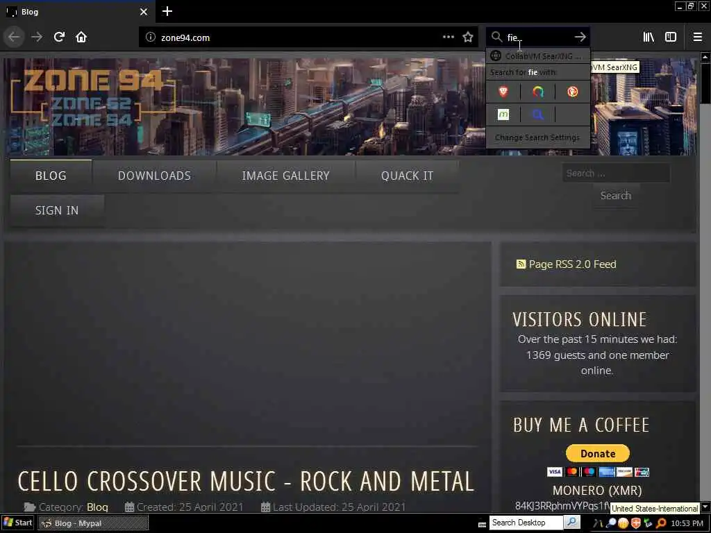This screenshot has height=533, width=711.
Task: Click the VISITORS ONLINE heading
Action: point(580,319)
